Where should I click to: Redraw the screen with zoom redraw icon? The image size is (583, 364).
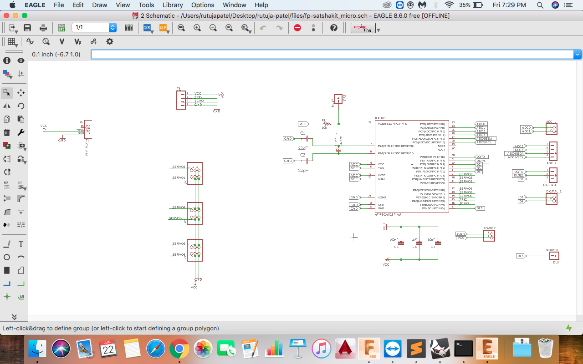click(x=229, y=28)
